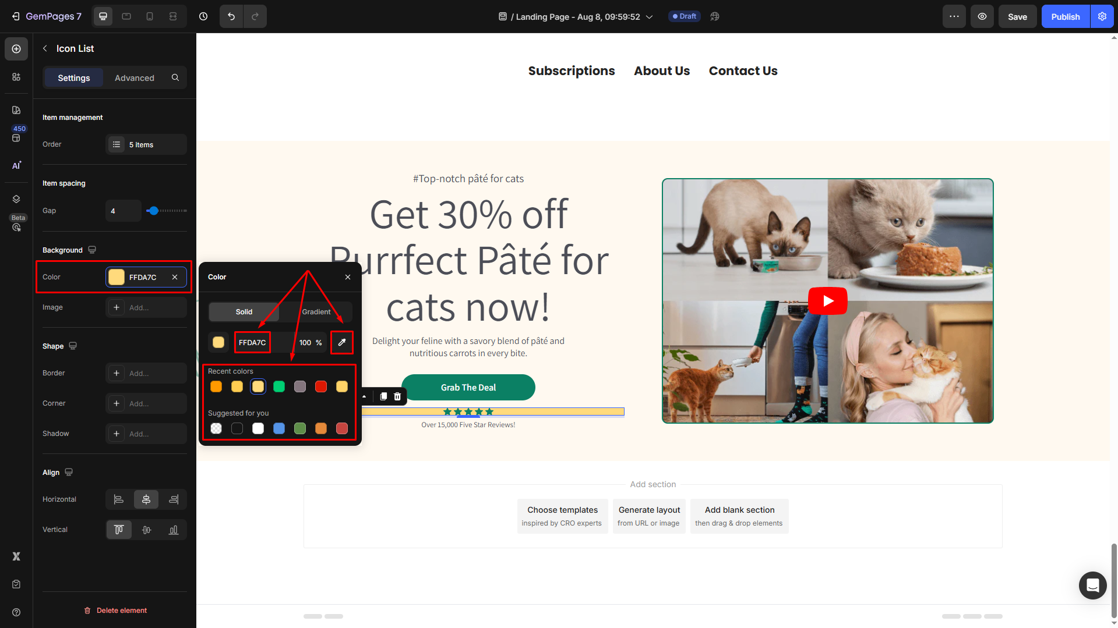The image size is (1118, 628).
Task: Switch to tablet device view
Action: (x=126, y=16)
